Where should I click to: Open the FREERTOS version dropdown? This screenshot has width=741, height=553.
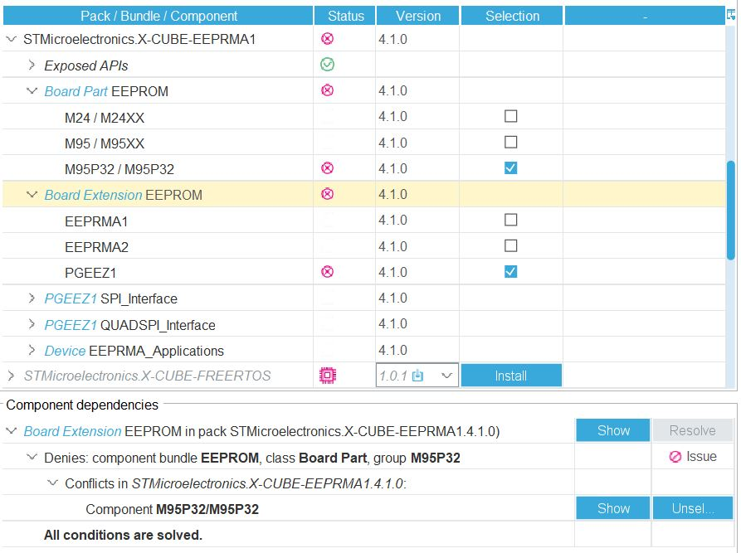click(446, 376)
